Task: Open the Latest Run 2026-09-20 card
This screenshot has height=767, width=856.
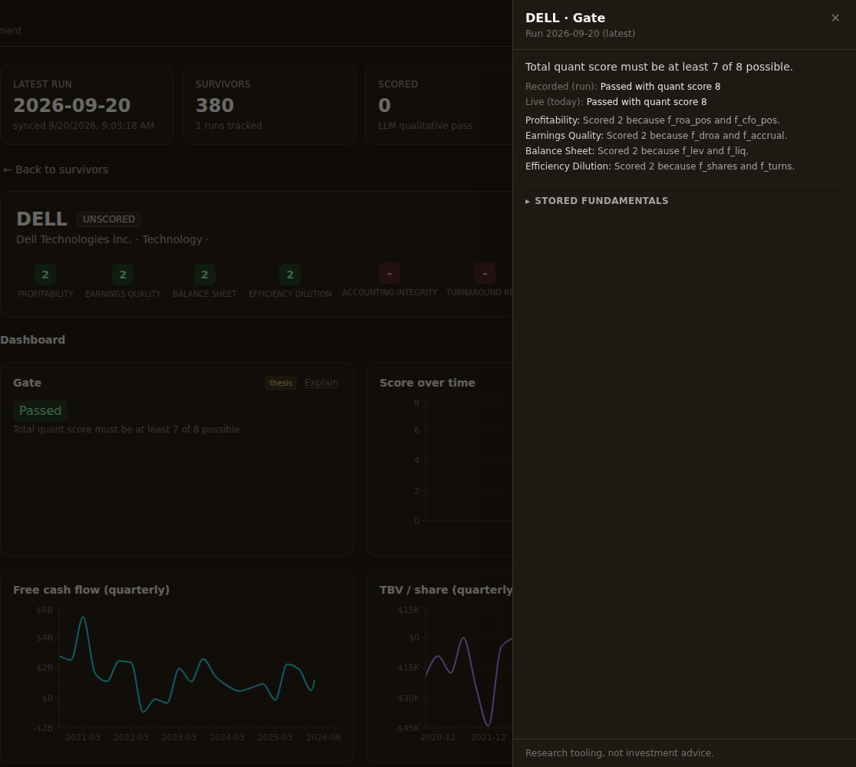Action: pos(86,105)
